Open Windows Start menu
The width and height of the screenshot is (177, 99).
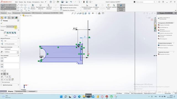pos(61,97)
